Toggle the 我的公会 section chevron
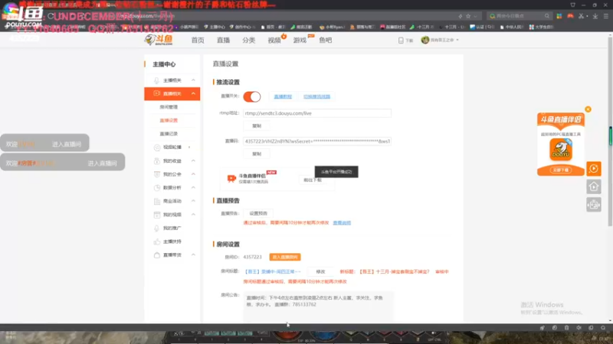Viewport: 613px width, 344px height. coord(193,174)
